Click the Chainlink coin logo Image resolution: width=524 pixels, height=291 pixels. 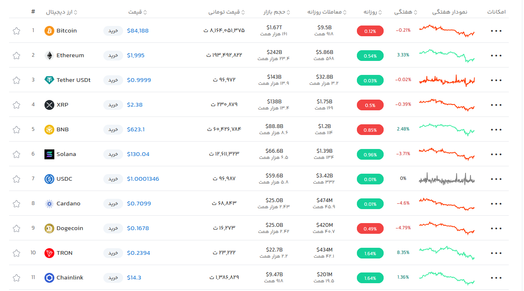click(49, 278)
